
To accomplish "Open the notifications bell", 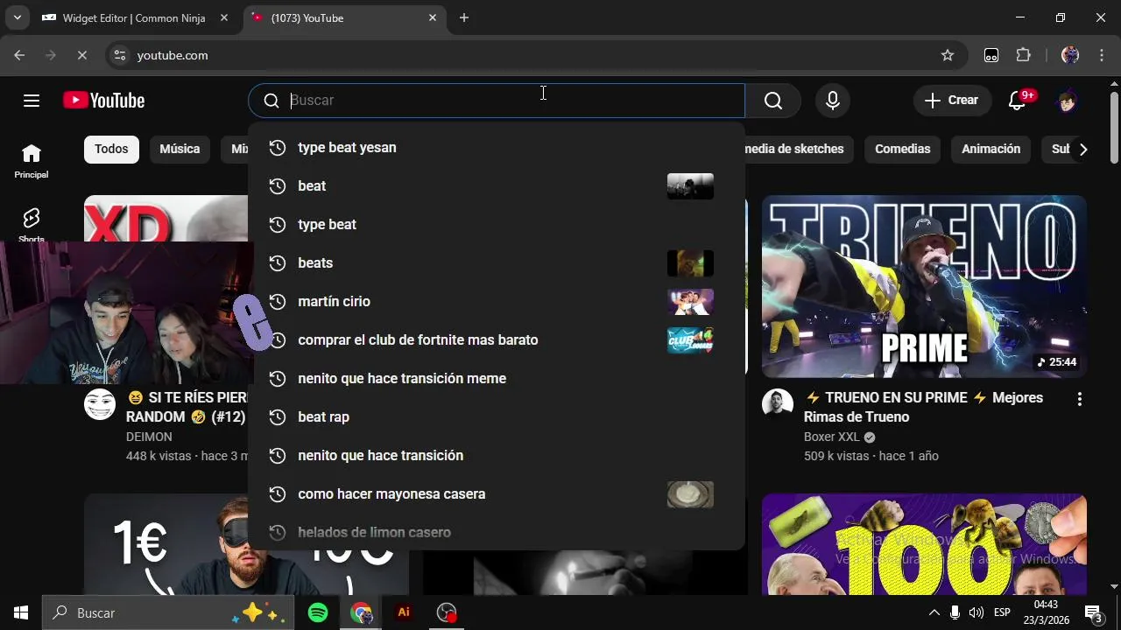I will pyautogui.click(x=1018, y=101).
